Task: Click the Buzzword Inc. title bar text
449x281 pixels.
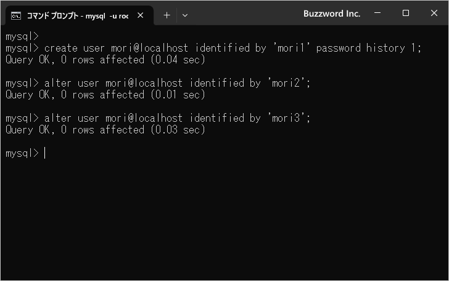Action: tap(332, 14)
